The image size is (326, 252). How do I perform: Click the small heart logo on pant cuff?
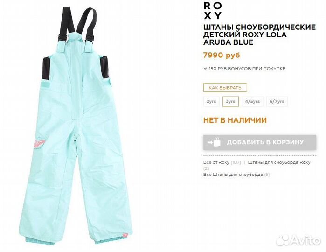(x=125, y=235)
